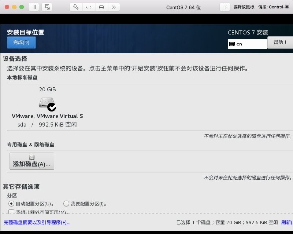Click the network adapter arrows icon
This screenshot has height=234, width=293.
click(89, 7)
